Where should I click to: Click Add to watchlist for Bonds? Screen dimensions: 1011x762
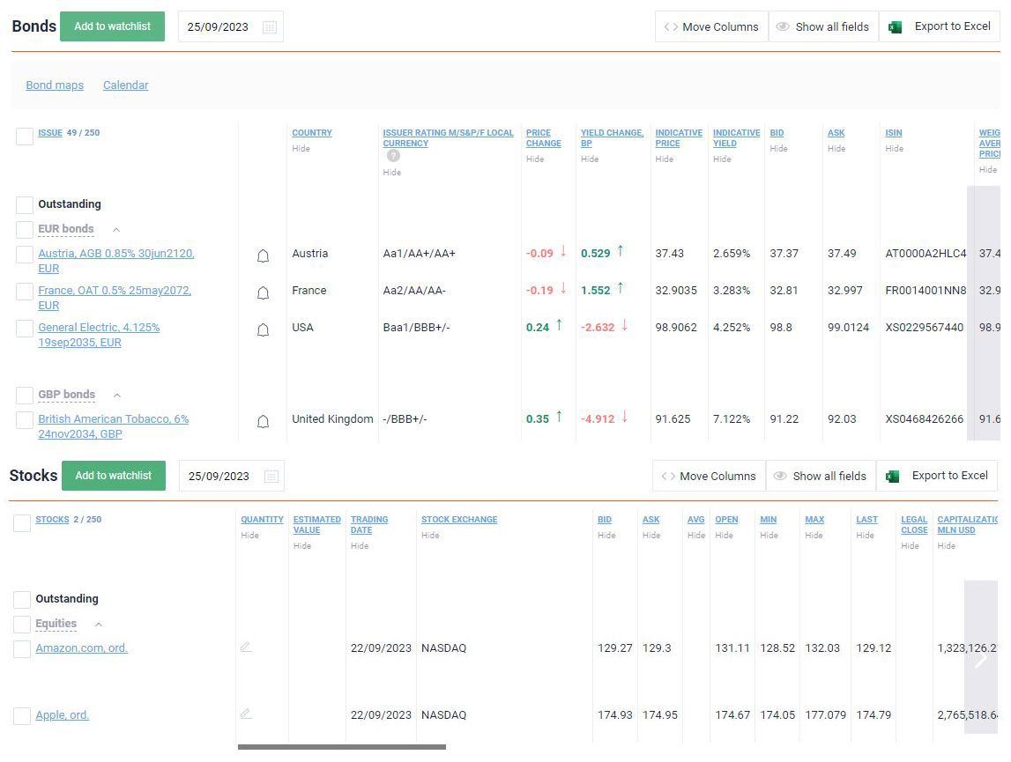pos(112,26)
